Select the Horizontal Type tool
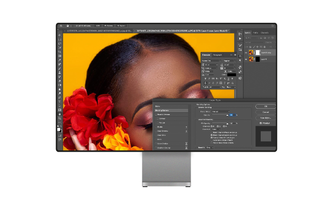 [x=60, y=102]
